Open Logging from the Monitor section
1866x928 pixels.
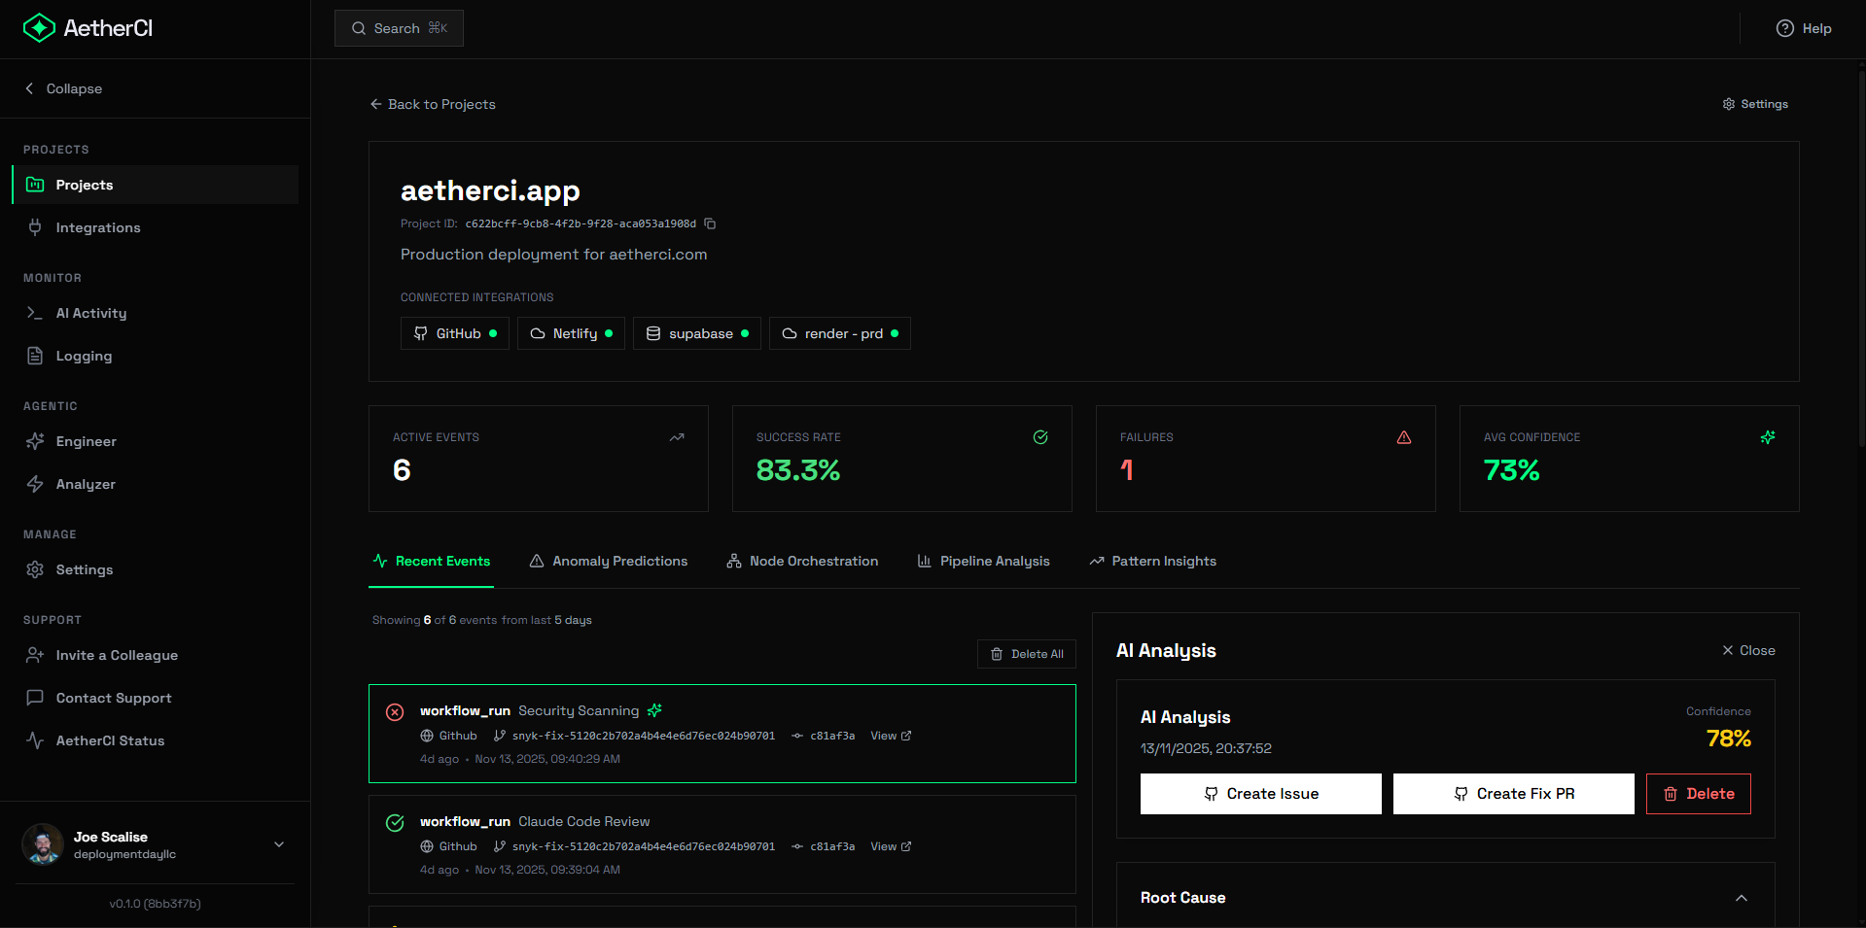84,356
